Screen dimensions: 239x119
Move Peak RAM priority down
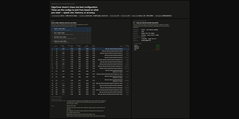pos(90,38)
